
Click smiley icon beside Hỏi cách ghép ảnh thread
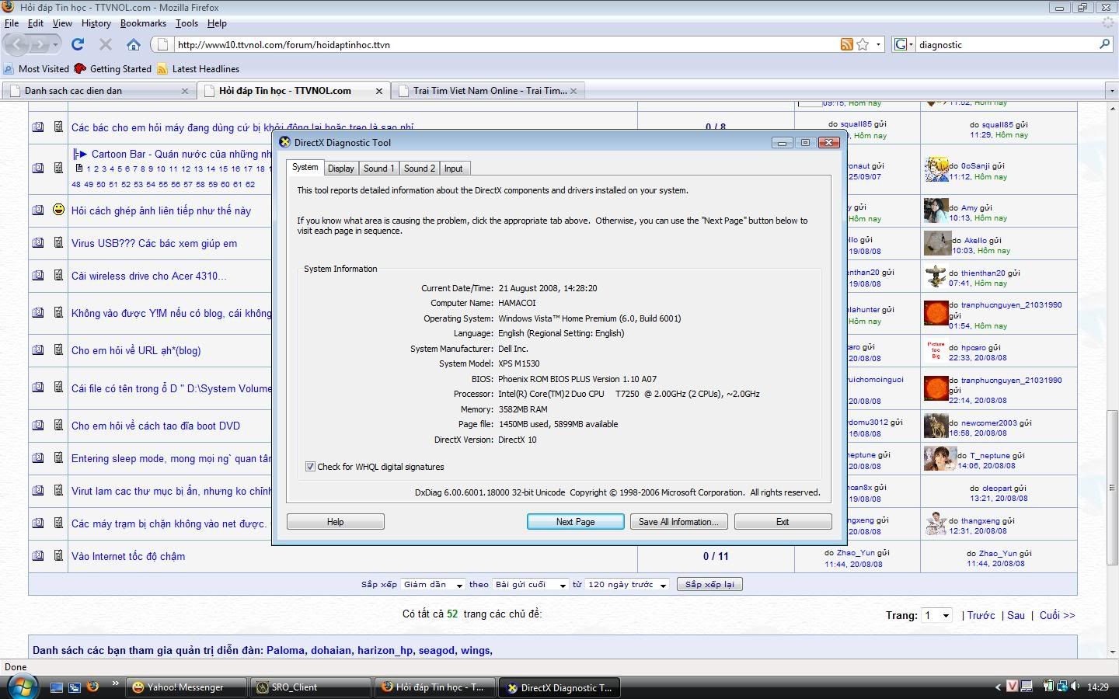58,210
